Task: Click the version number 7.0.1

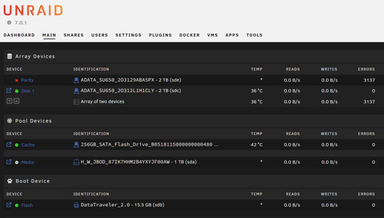Action: 21,23
